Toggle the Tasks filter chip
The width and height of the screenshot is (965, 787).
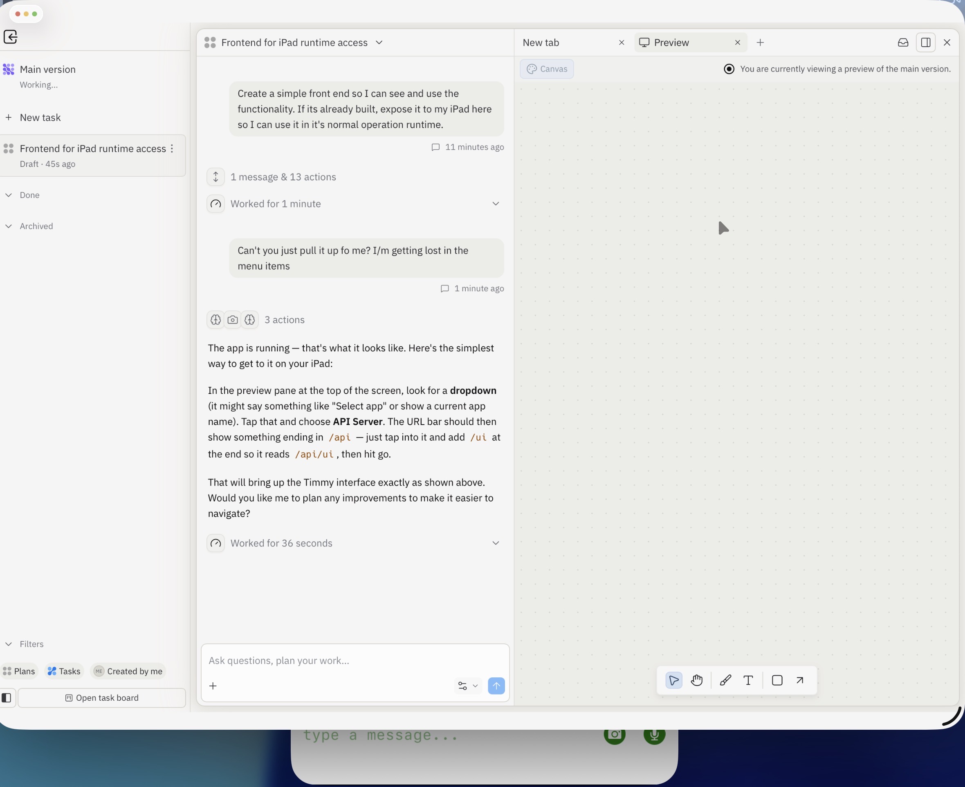point(64,671)
